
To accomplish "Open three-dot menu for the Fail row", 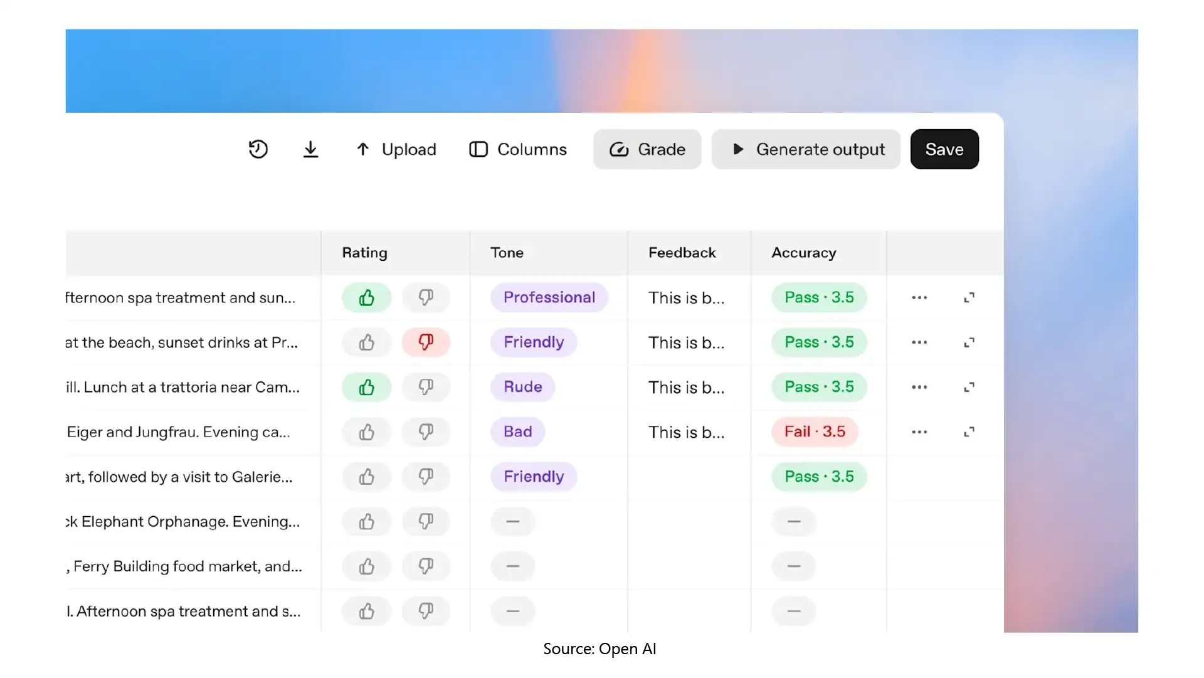I will coord(919,432).
